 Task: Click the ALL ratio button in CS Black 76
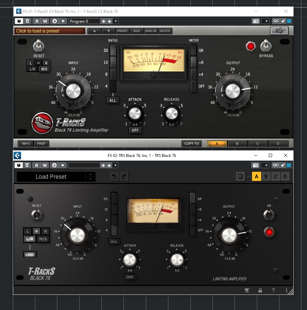click(113, 100)
